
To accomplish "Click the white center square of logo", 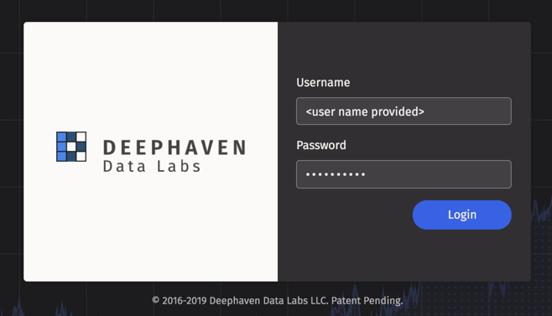I will pyautogui.click(x=71, y=147).
